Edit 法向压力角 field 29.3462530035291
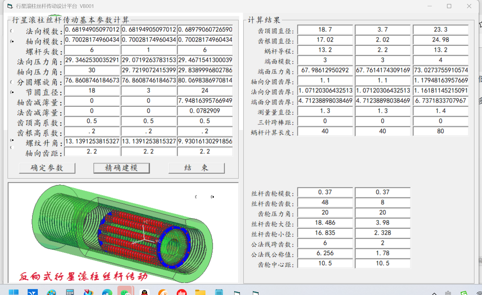Screen dimensions: 482x295 pyautogui.click(x=92, y=60)
